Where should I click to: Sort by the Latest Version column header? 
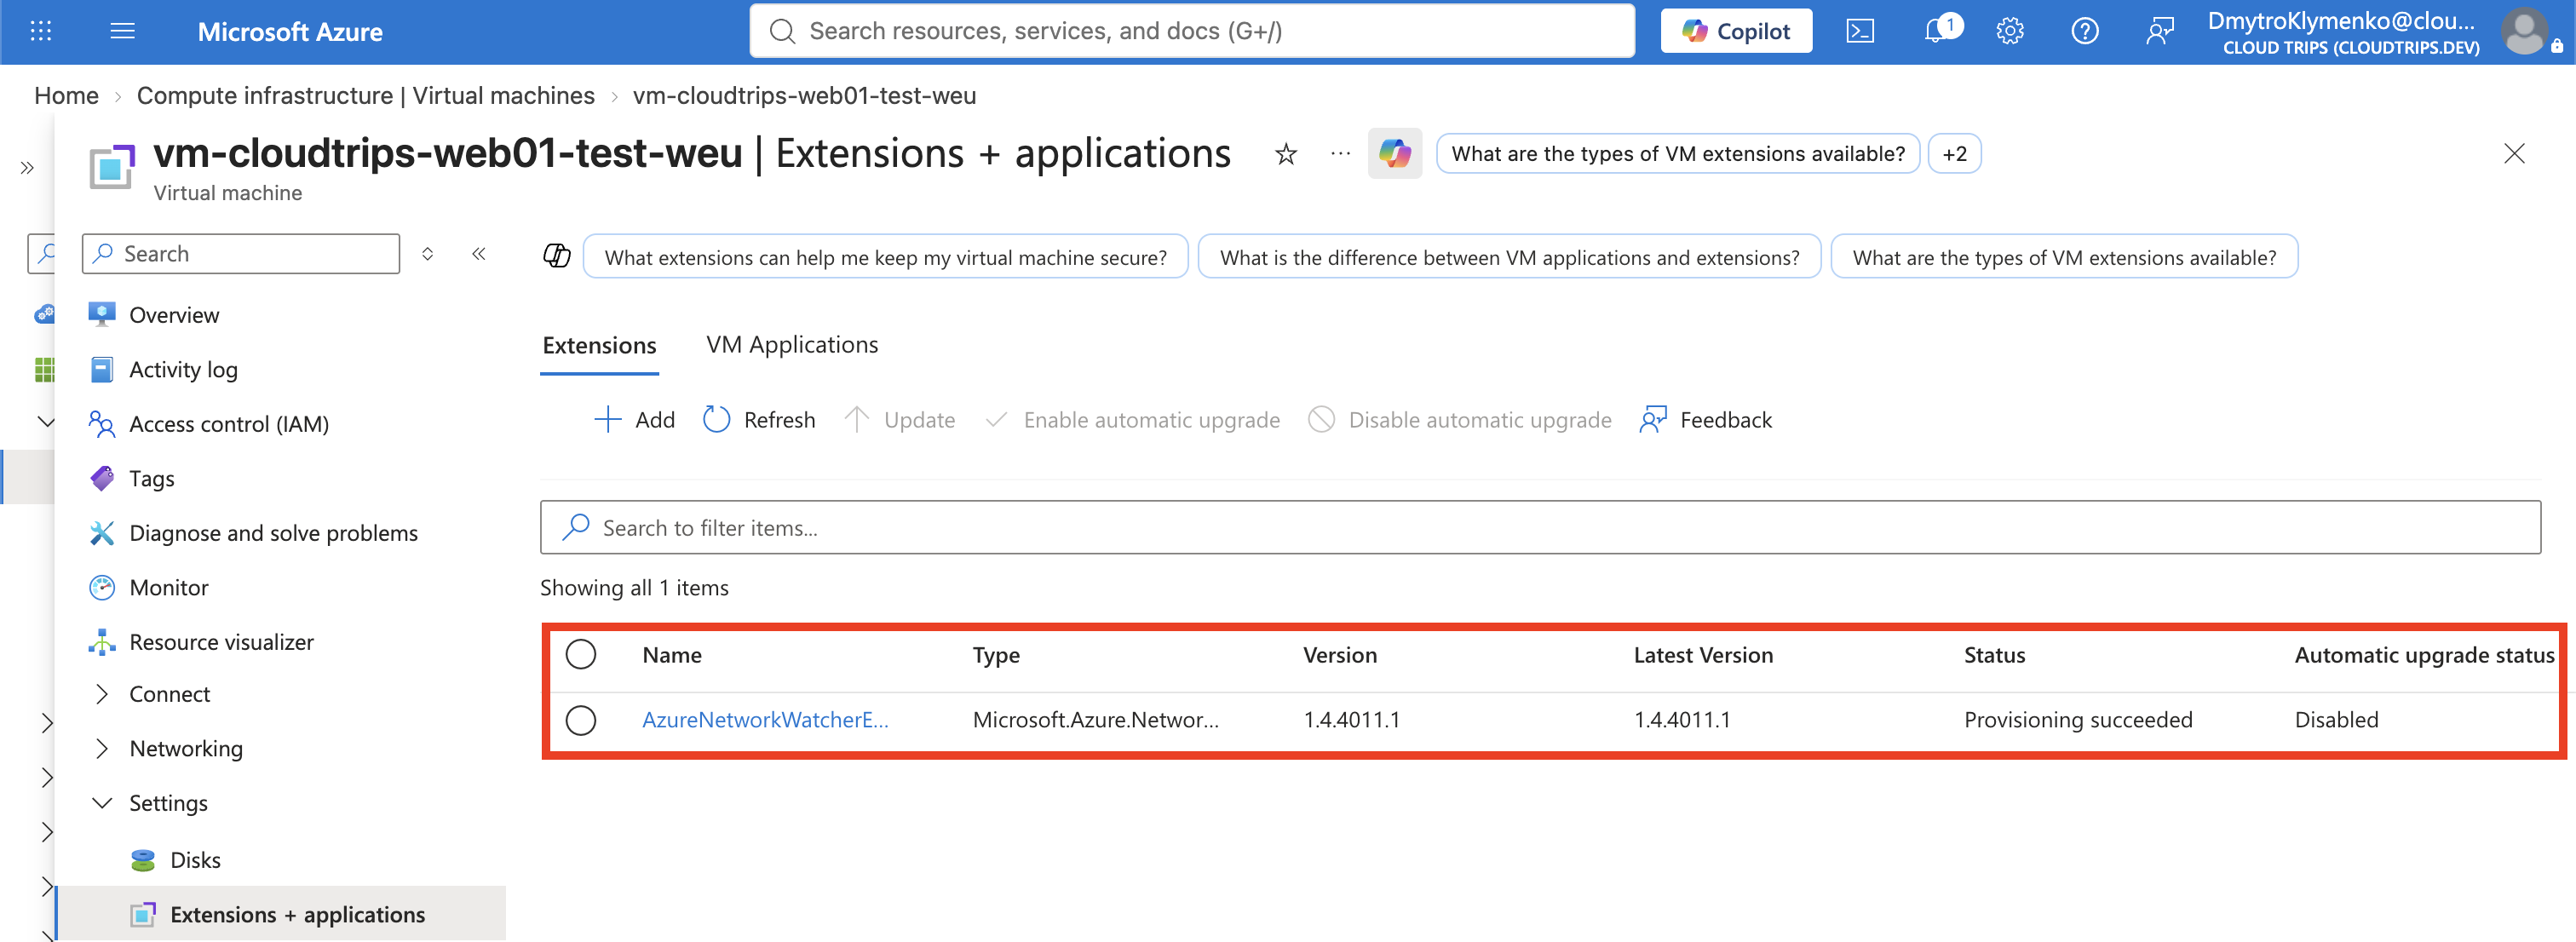[x=1703, y=655]
